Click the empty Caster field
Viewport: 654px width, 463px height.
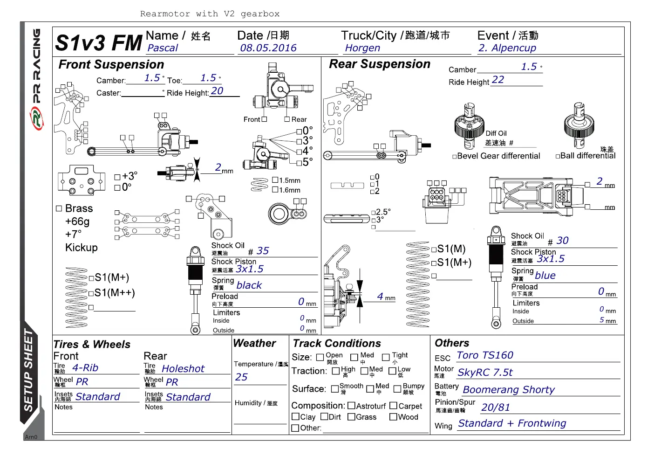(x=143, y=92)
